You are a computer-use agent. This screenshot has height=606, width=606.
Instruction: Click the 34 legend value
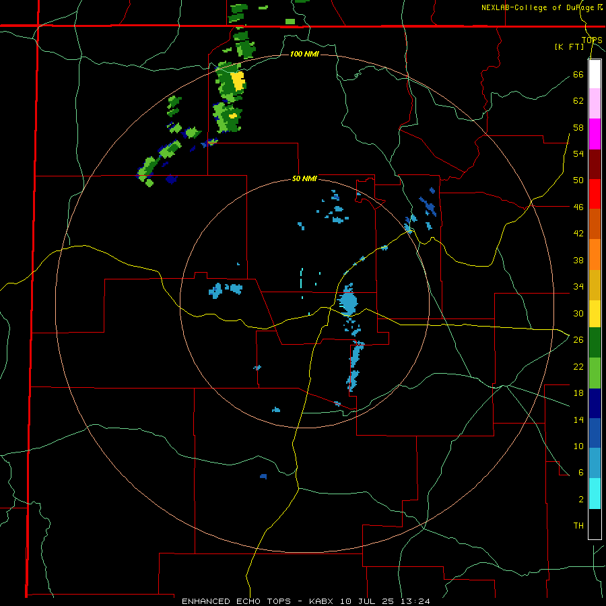pyautogui.click(x=578, y=287)
